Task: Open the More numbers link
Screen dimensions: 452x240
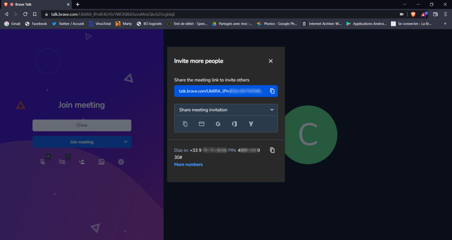Action: (x=188, y=164)
